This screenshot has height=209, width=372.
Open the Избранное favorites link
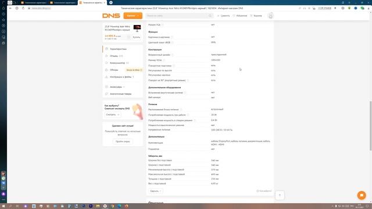pyautogui.click(x=240, y=16)
